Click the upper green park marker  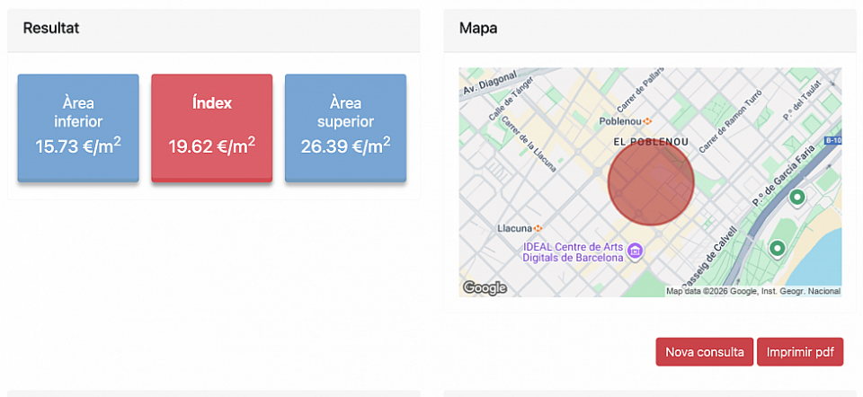coord(796,198)
